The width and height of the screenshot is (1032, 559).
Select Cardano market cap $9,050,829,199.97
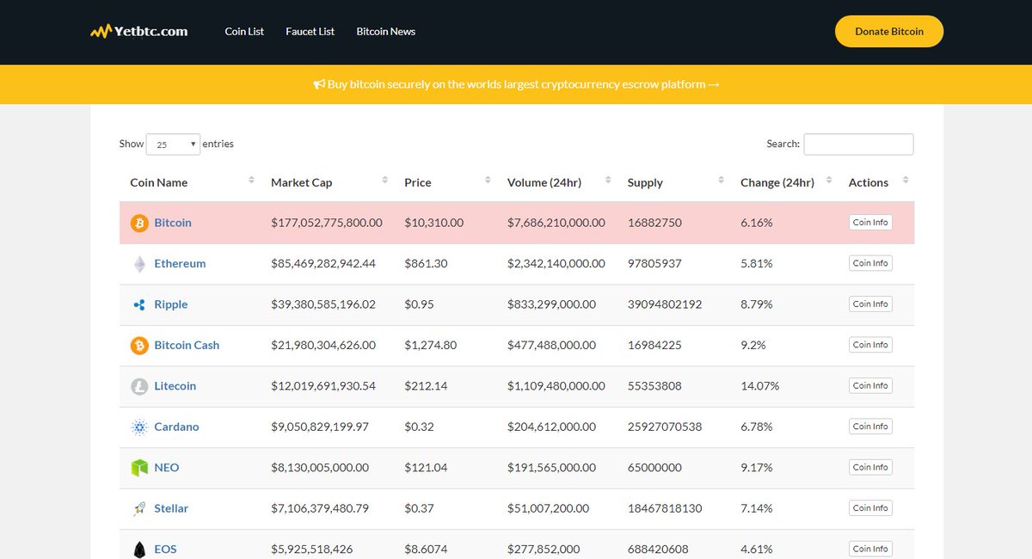tap(320, 427)
